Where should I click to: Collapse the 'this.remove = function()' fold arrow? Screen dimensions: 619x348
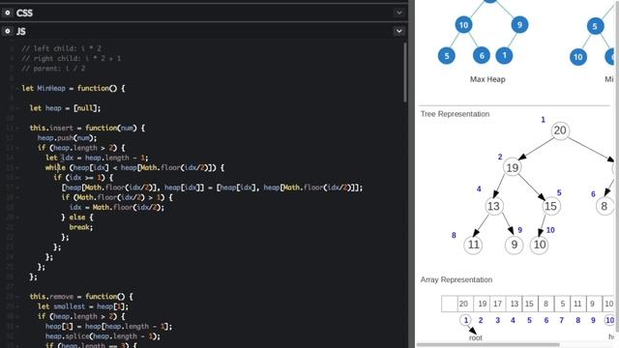click(17, 297)
